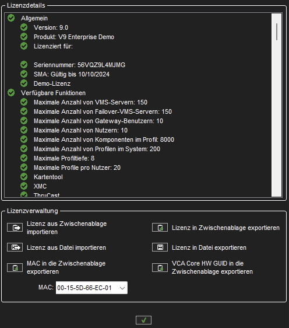This screenshot has height=328, width=289.
Task: Click the import license from file icon
Action: click(15, 247)
